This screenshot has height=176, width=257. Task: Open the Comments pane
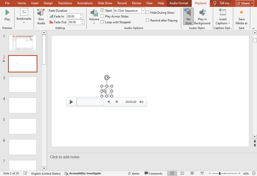click(x=153, y=173)
